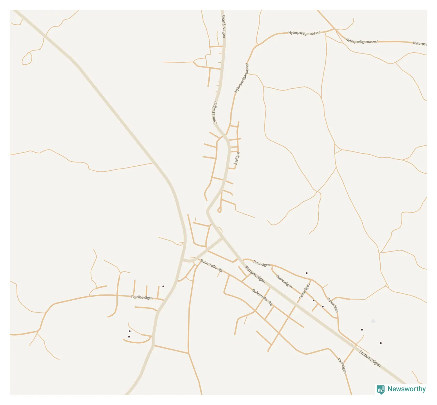Click dot marker nearest lower Stationsvägen label
Viewport: 437px width, 405px height.
pyautogui.click(x=381, y=343)
